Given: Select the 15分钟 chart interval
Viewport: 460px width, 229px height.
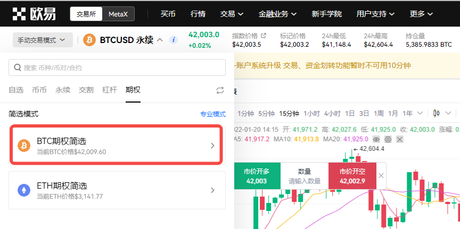Looking at the screenshot, I should (289, 113).
